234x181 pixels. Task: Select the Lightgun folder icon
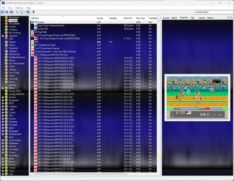(x=6, y=51)
